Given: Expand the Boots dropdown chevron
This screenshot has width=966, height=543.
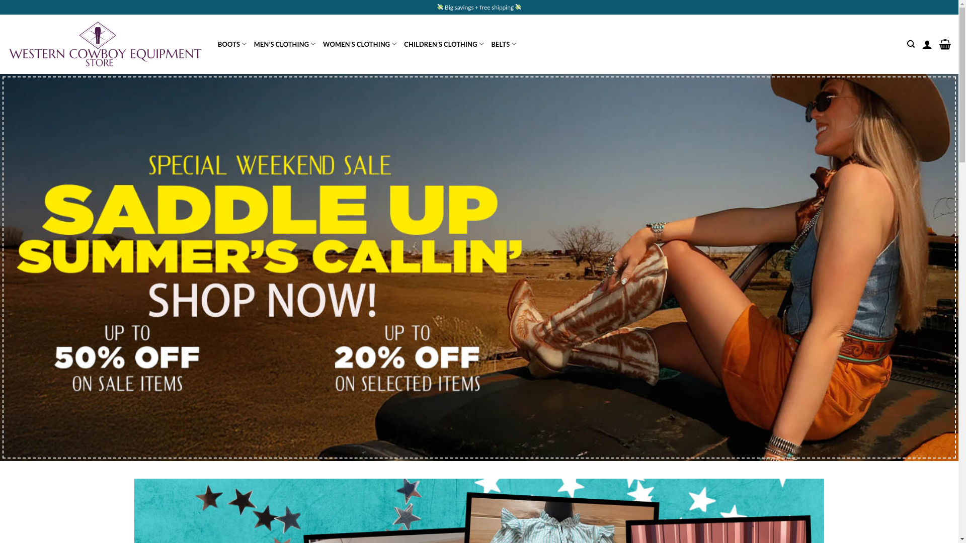Looking at the screenshot, I should pyautogui.click(x=244, y=44).
